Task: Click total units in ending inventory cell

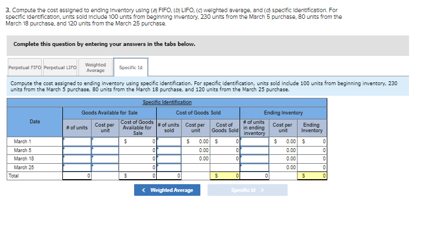Action: click(x=254, y=176)
